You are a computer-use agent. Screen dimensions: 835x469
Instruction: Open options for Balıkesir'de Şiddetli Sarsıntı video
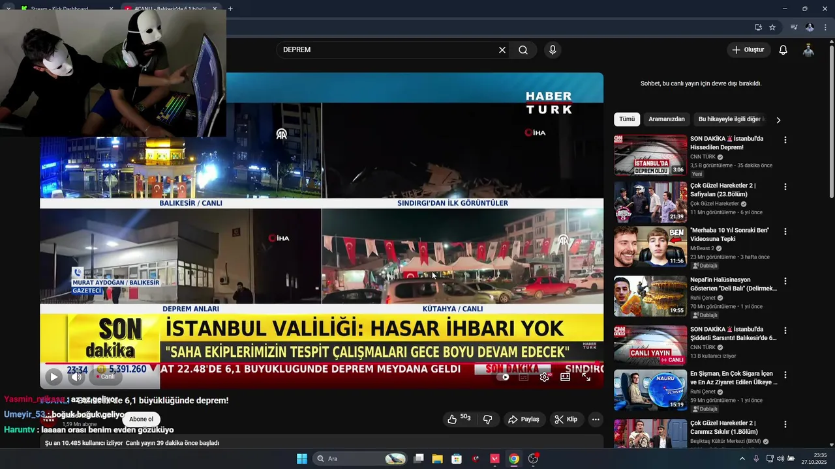785,331
